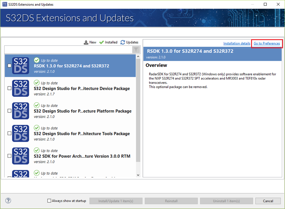Click the S32DS logo of Platform Package row
Screen dimensions: 285x209
[21, 111]
